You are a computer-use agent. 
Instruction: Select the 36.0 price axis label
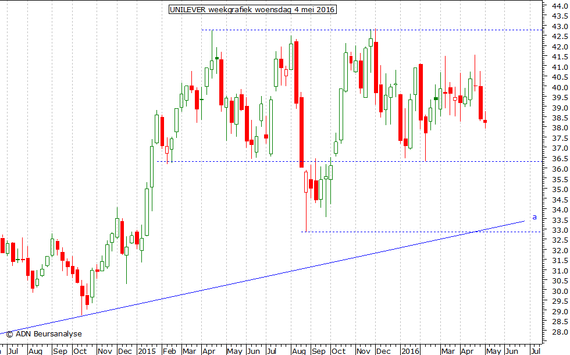pos(560,169)
